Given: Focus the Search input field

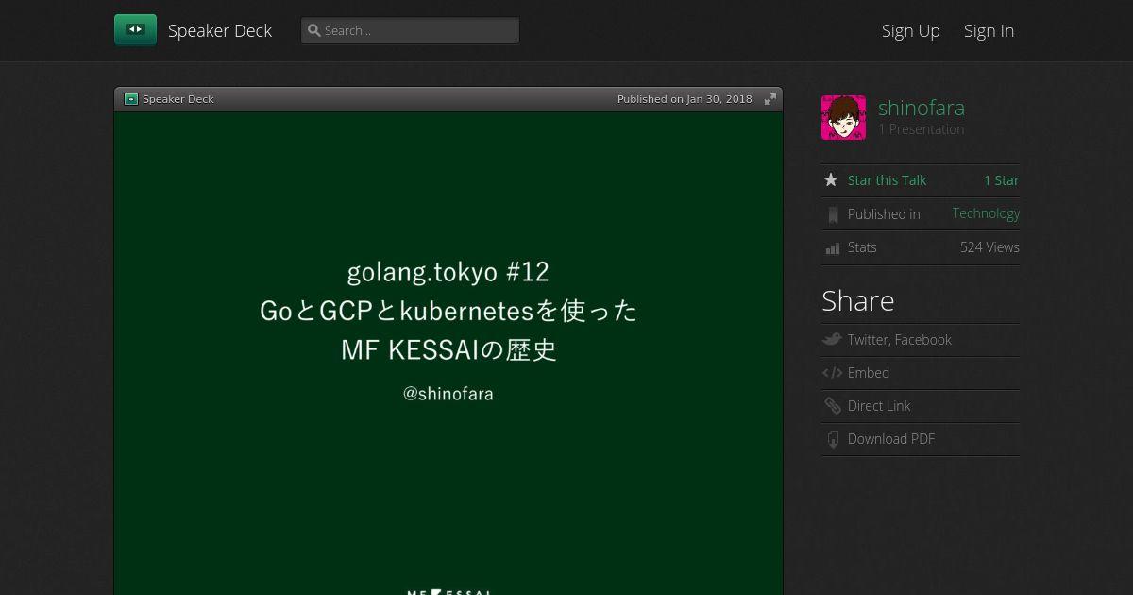Looking at the screenshot, I should tap(410, 30).
